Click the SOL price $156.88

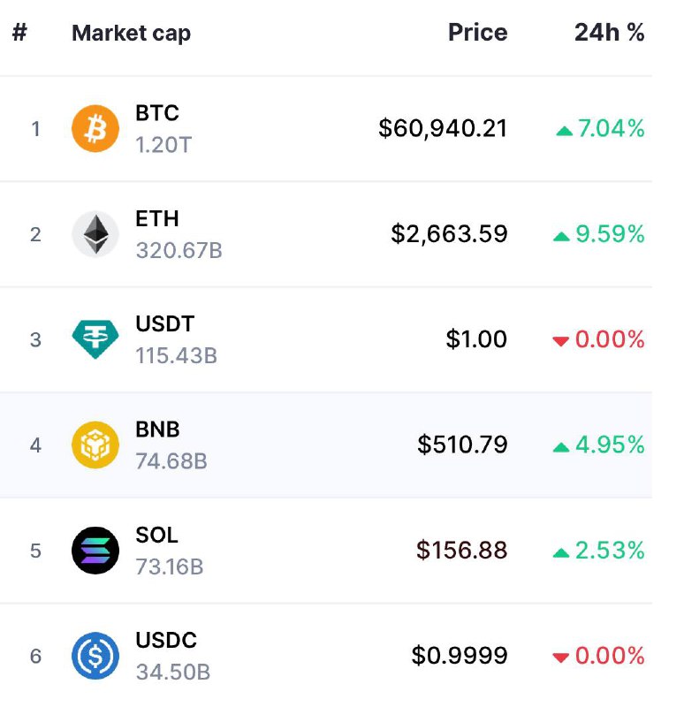tap(461, 550)
